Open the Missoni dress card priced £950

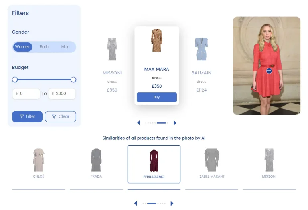click(112, 65)
